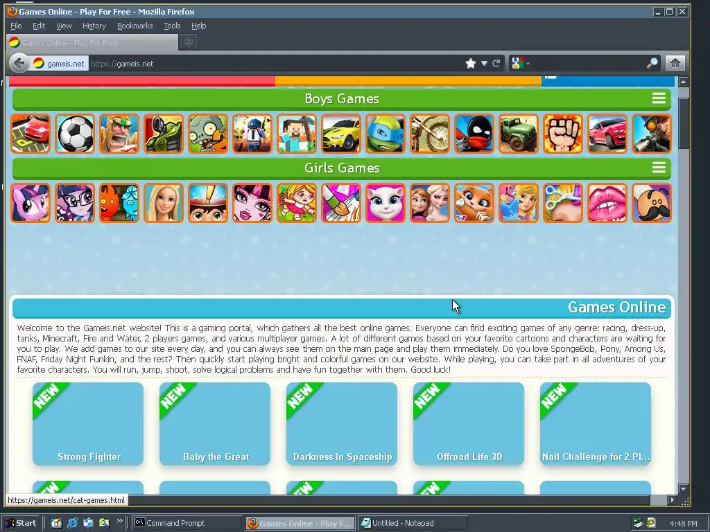The width and height of the screenshot is (710, 532).
Task: Go to the Firefox home page
Action: (675, 63)
